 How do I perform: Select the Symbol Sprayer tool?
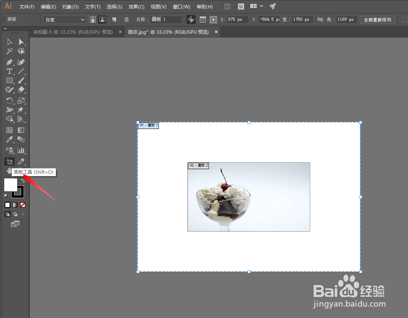point(10,150)
